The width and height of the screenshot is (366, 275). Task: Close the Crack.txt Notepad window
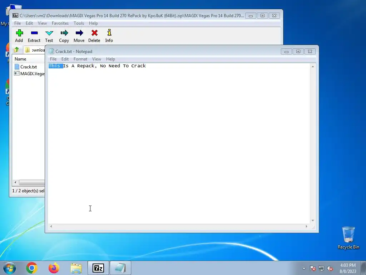click(x=310, y=52)
